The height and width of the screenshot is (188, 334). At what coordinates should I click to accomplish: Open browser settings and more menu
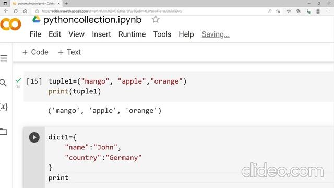point(328,11)
